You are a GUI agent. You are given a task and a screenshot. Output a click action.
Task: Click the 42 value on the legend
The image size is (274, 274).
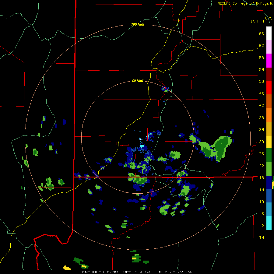click(262, 106)
